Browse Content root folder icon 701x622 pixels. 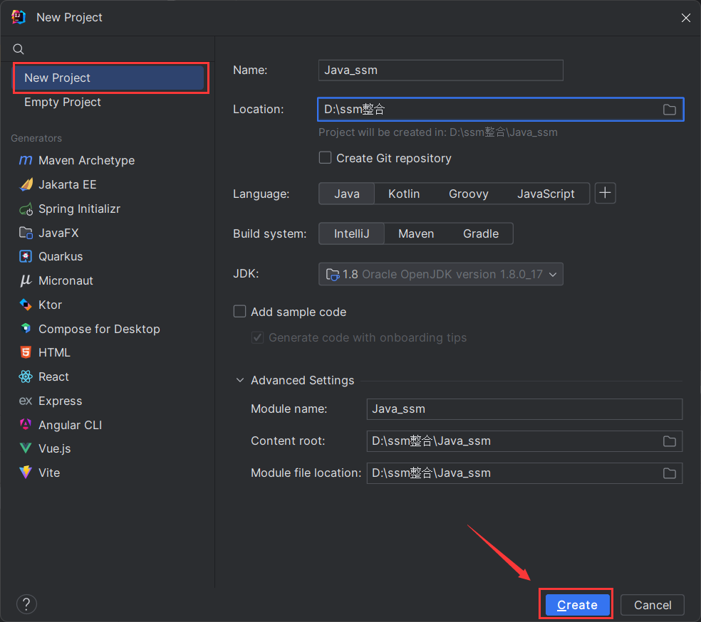(669, 441)
